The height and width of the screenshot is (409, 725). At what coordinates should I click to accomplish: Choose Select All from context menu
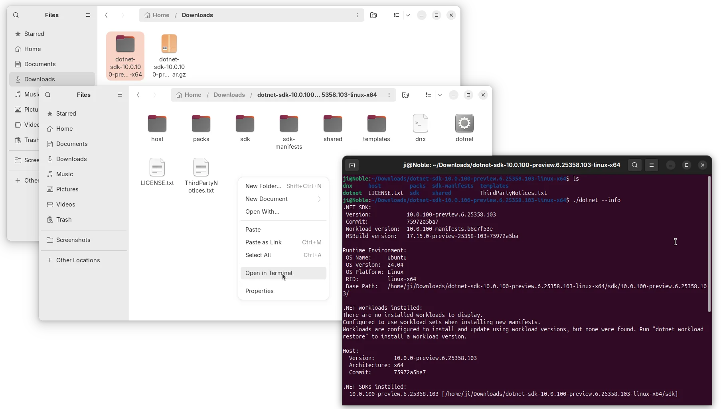pos(283,255)
